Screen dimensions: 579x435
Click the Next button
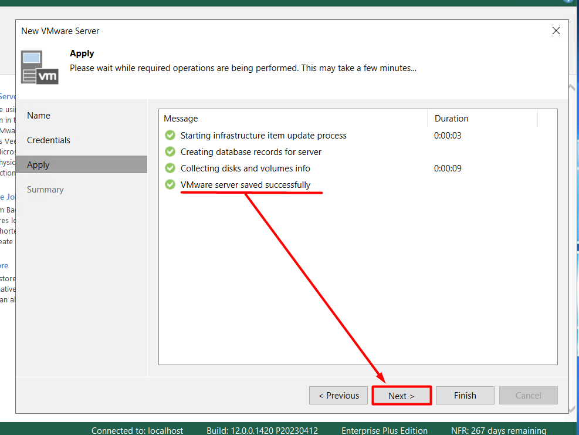(x=401, y=396)
